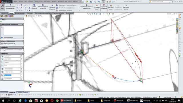Click stepper beside first parameter field

point(22,56)
